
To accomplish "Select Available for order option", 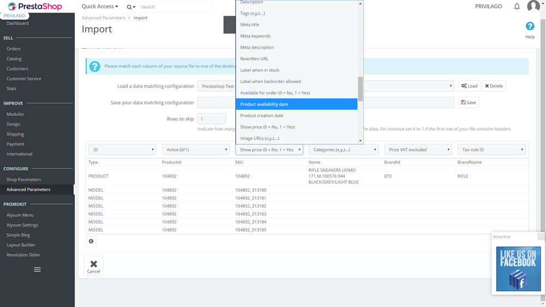I will pos(296,93).
